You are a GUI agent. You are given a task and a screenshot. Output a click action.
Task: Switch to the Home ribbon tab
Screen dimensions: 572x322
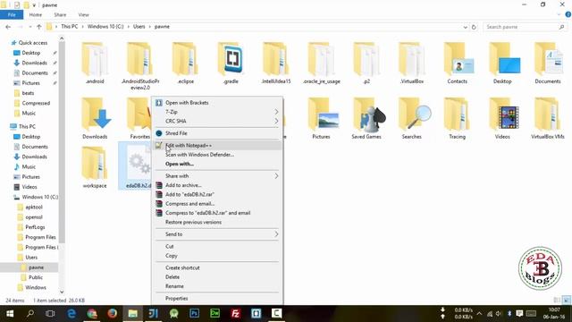(x=36, y=14)
